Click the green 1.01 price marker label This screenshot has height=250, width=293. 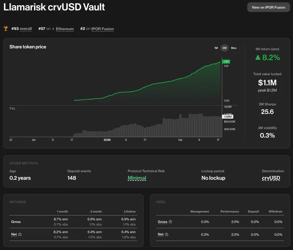[x=226, y=62]
